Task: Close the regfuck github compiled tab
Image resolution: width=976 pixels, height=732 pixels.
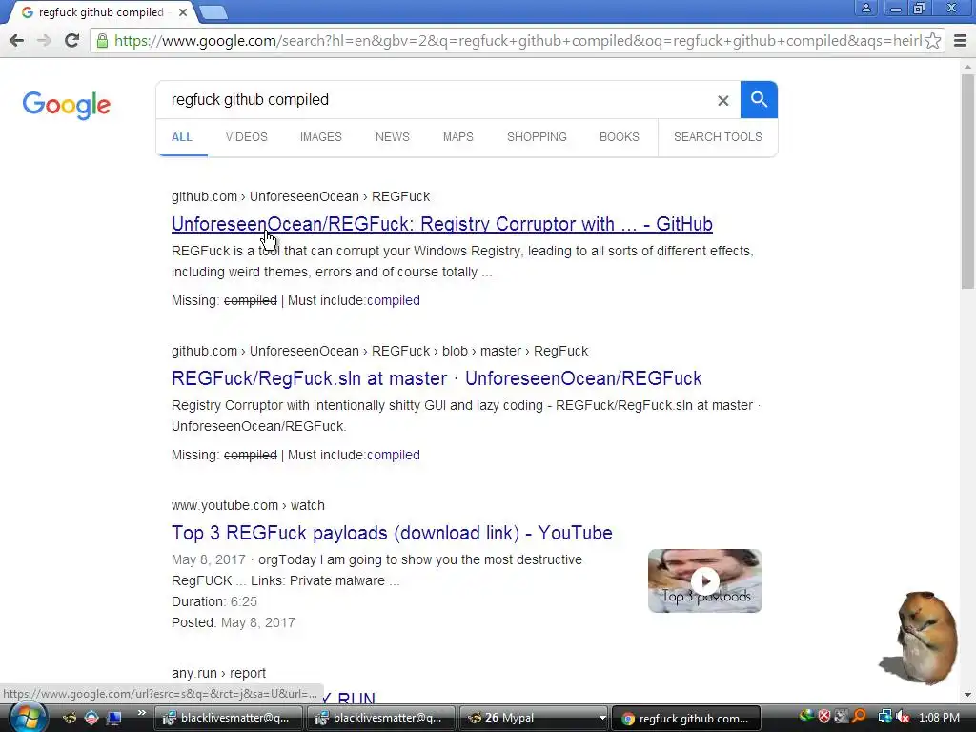Action: pos(183,12)
